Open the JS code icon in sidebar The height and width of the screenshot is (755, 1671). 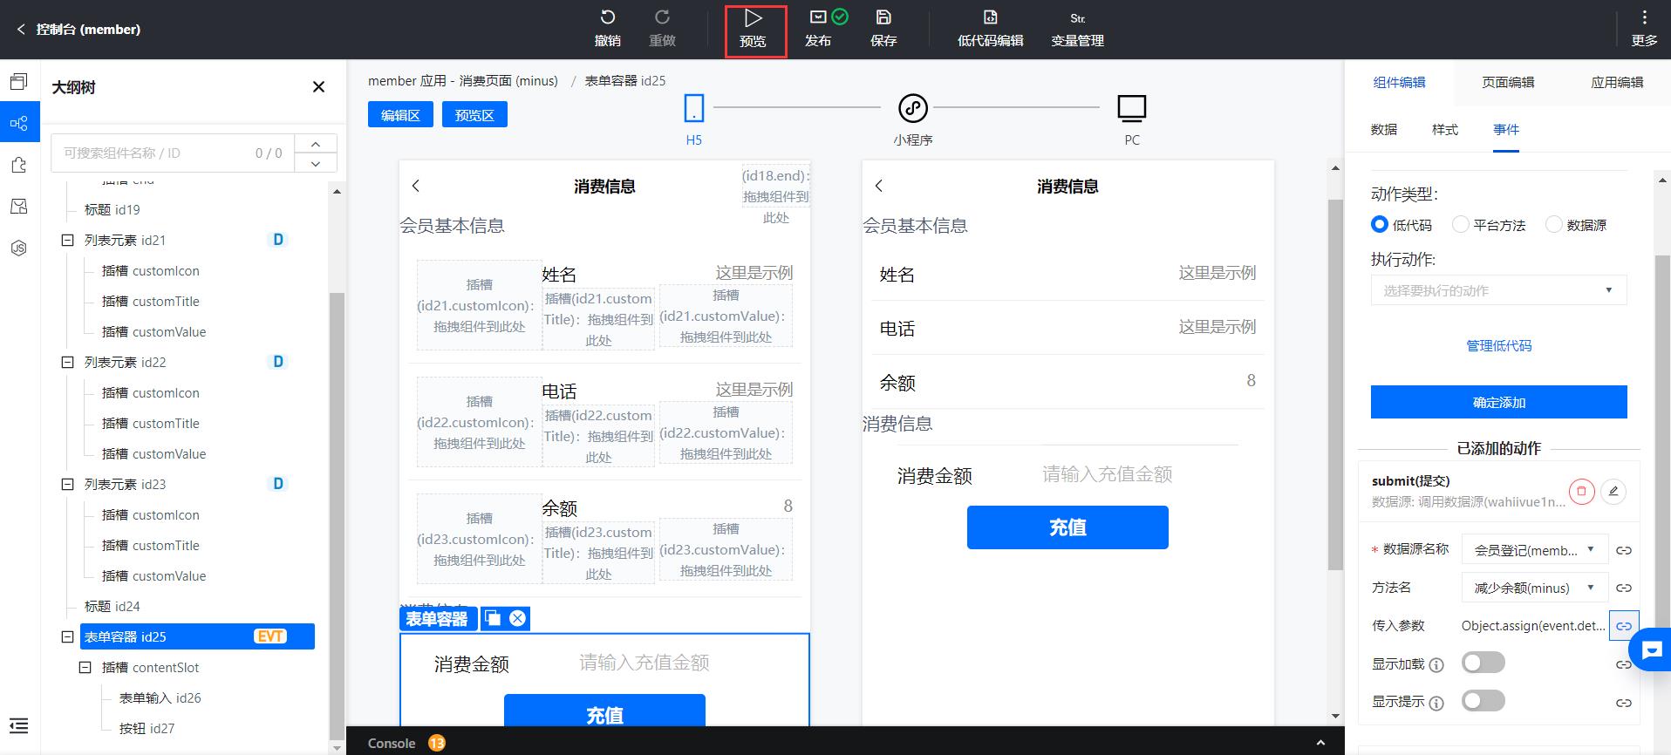[x=19, y=248]
